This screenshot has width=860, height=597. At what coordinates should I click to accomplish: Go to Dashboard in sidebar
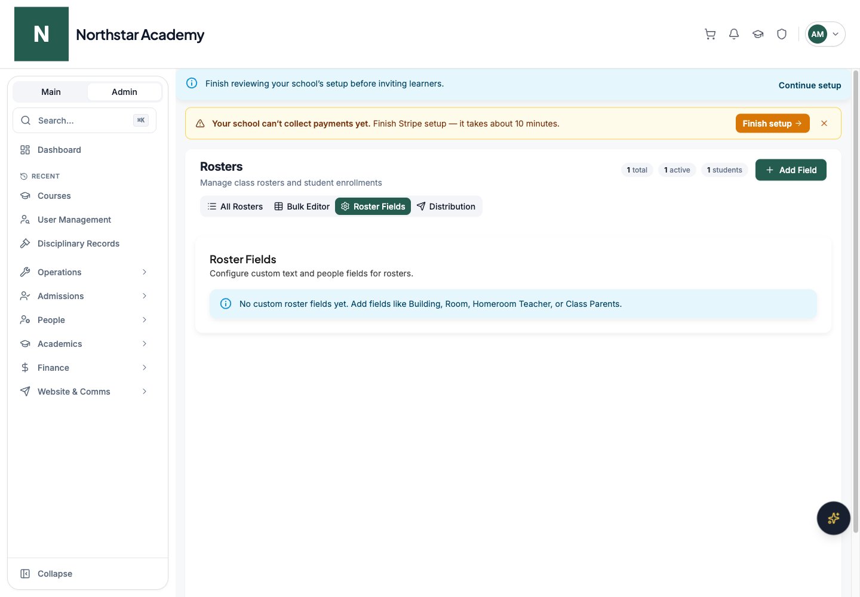[84, 150]
